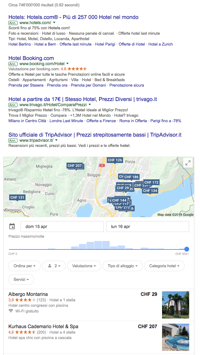This screenshot has height=355, width=200.
Task: Open the dropdown arrow next to trivago.it URL
Action: pos(90,105)
